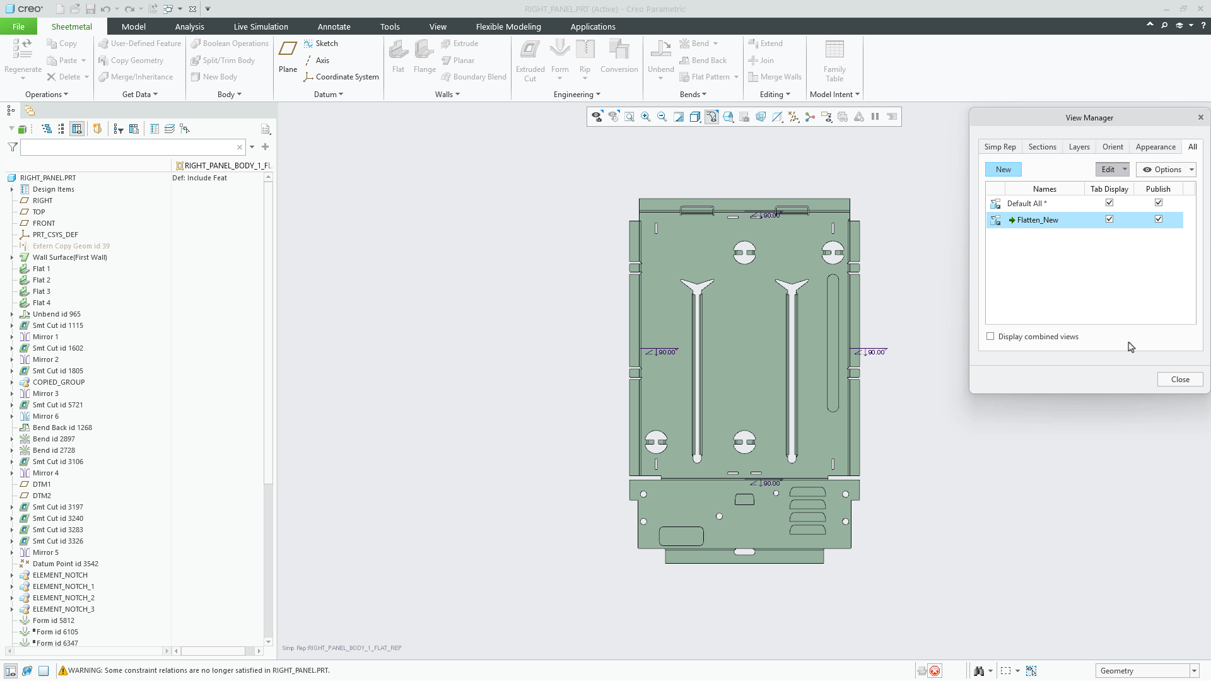Click tree filter funnel icon
Image resolution: width=1211 pixels, height=681 pixels.
coord(12,147)
